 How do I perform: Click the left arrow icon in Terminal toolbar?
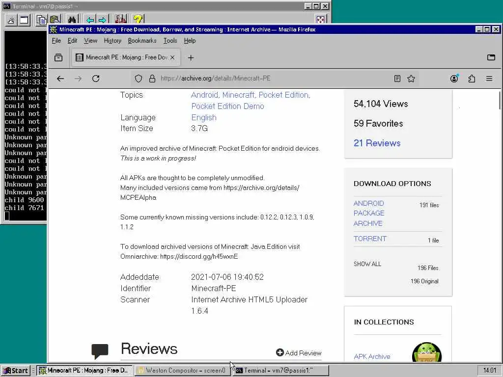pyautogui.click(x=90, y=20)
